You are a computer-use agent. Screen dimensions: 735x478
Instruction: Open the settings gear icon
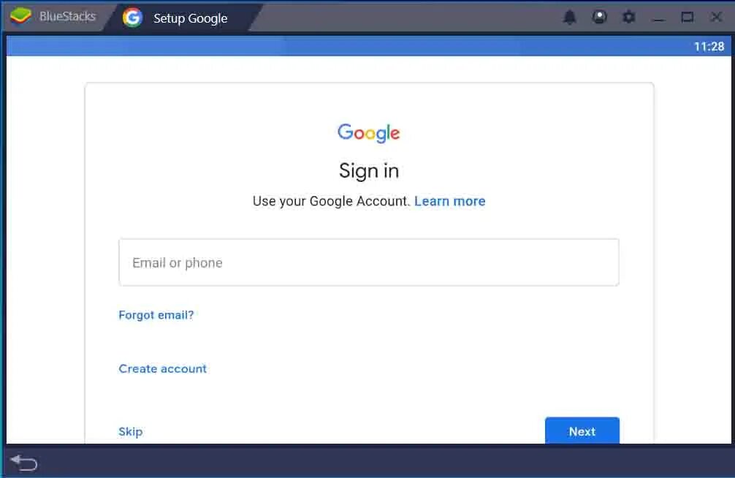coord(628,18)
